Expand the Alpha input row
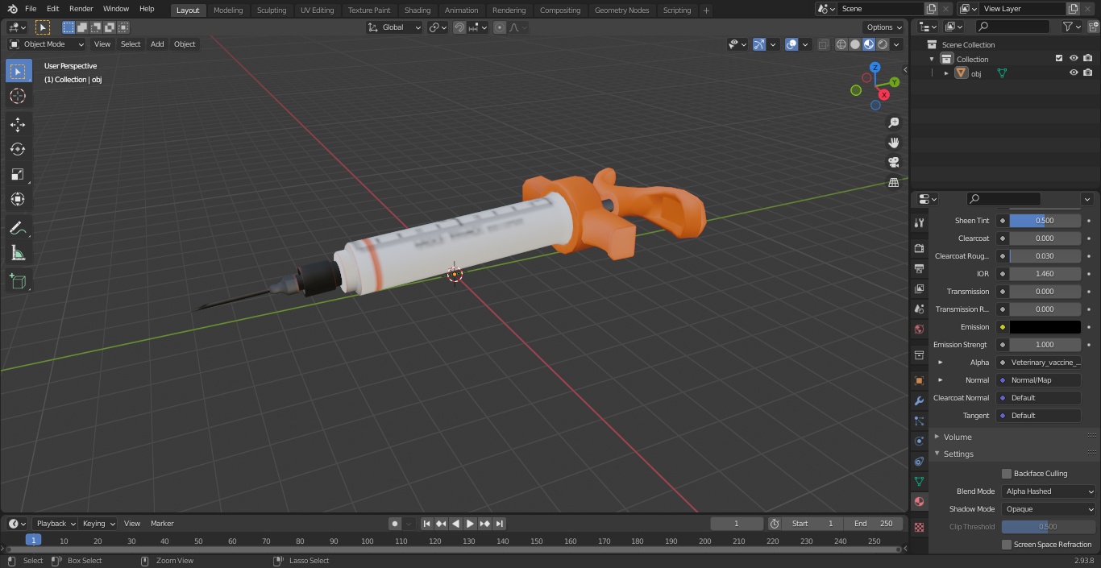Screen dimensions: 1101x568 click(x=940, y=363)
